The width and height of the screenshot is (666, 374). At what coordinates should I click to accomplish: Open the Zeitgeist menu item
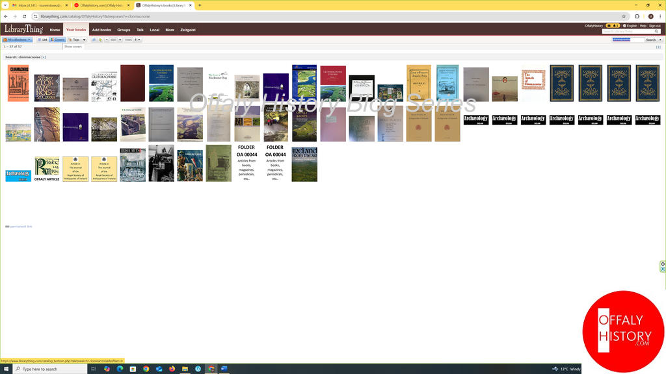188,30
